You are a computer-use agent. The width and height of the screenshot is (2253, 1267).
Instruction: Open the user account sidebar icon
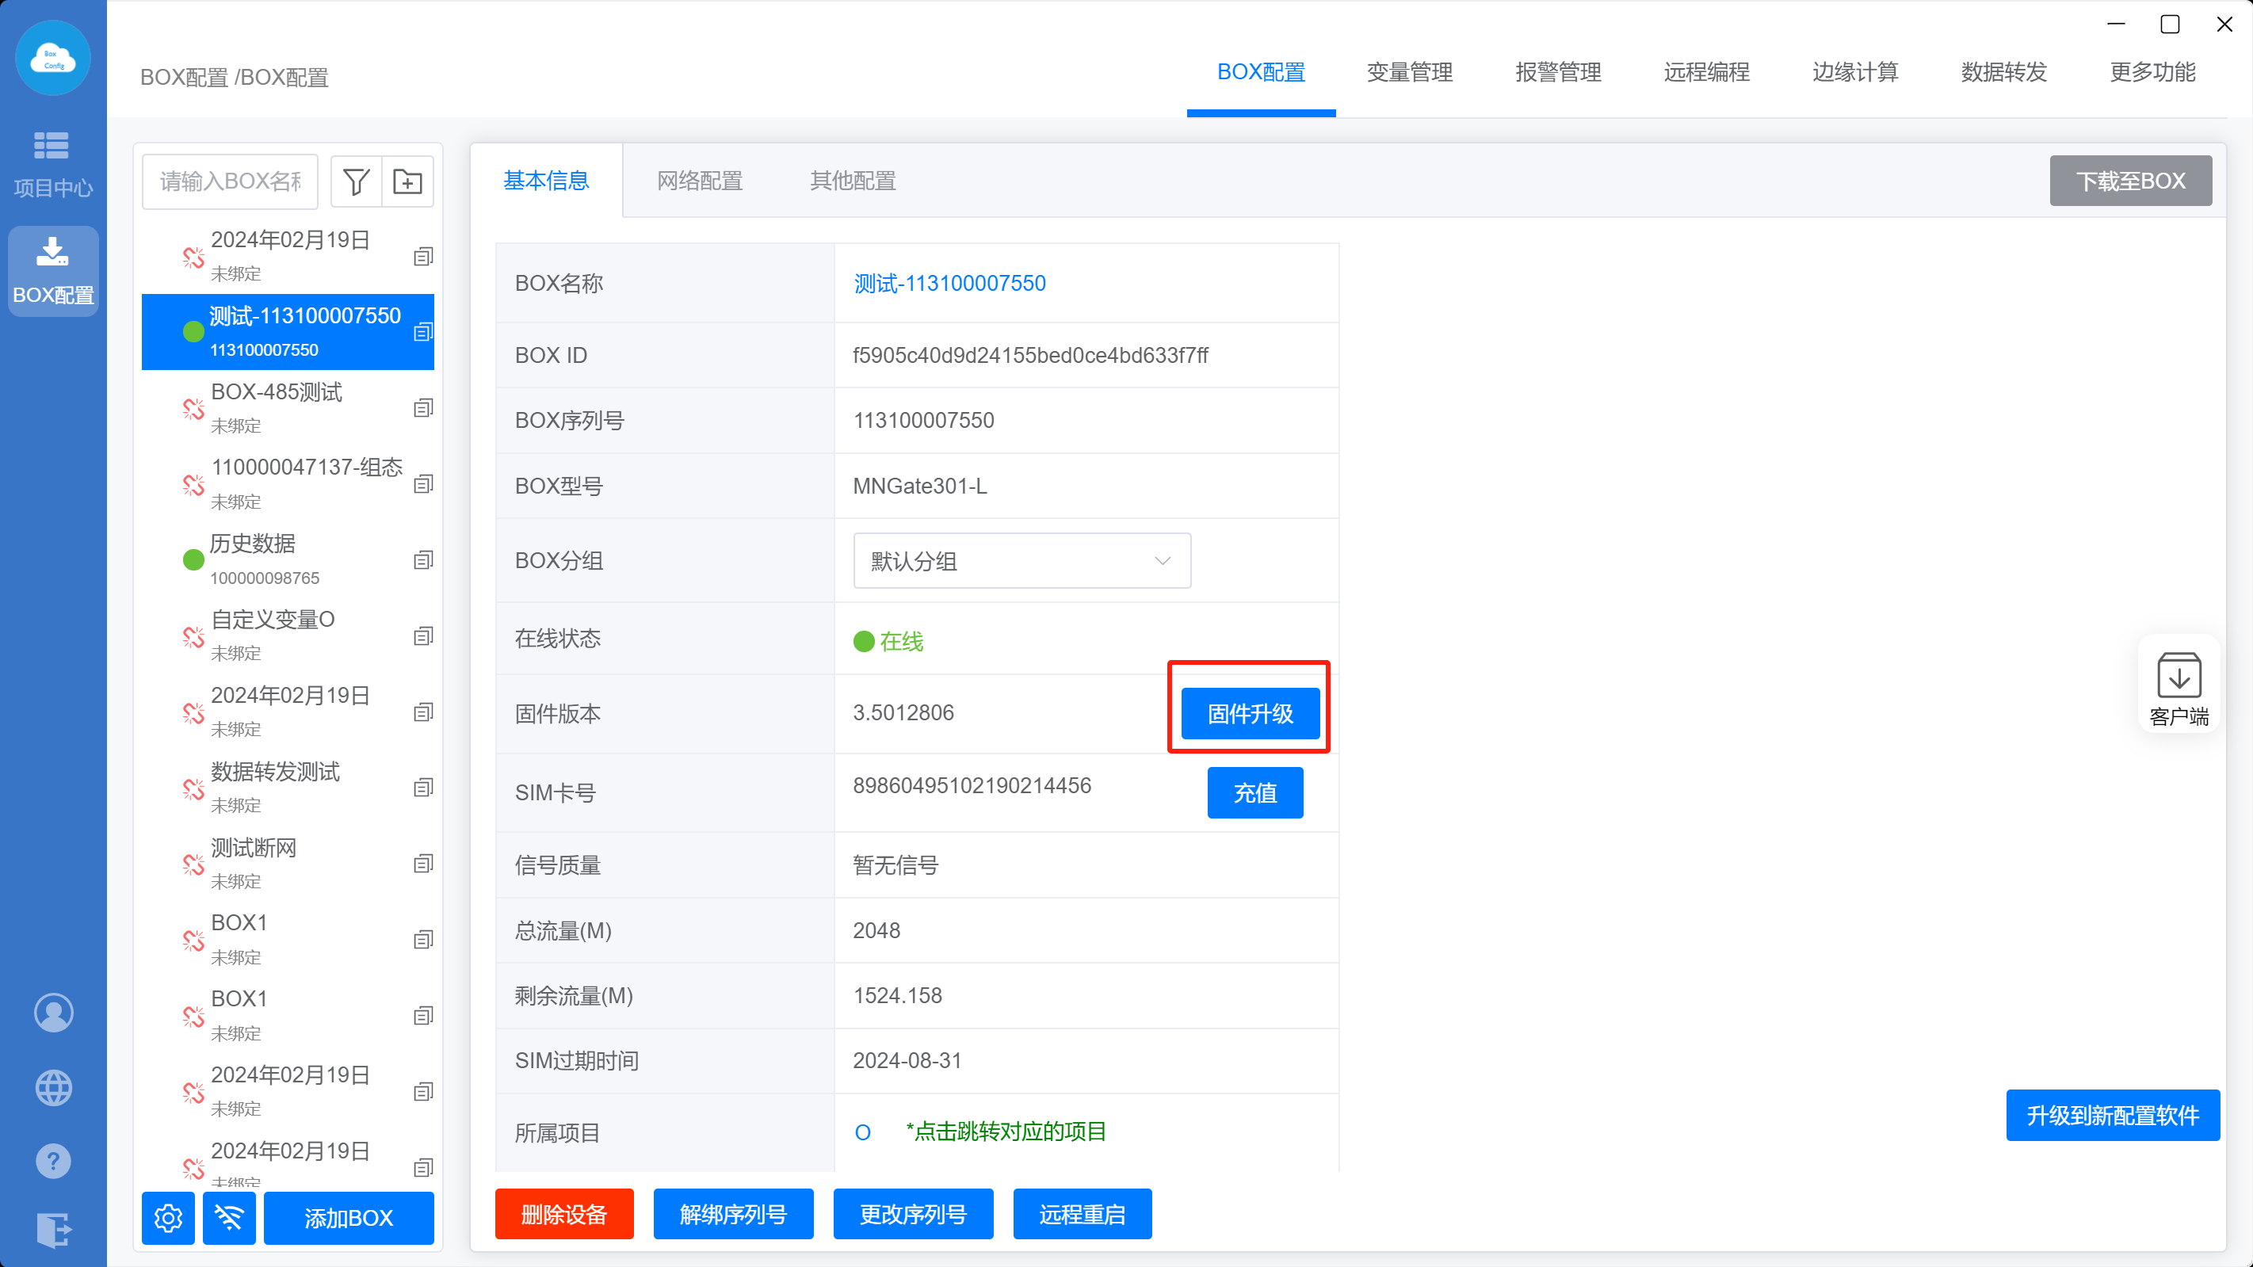[53, 1013]
